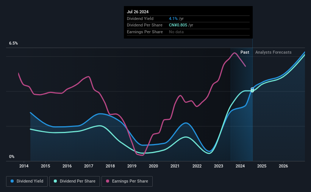Viewport: 311px width, 192px height.
Task: Click the pink Earnings Per Share legend dot
Action: point(108,181)
